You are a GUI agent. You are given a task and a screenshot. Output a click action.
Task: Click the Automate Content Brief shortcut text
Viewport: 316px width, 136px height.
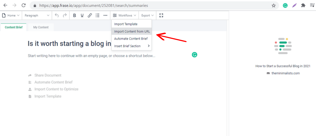[53, 82]
